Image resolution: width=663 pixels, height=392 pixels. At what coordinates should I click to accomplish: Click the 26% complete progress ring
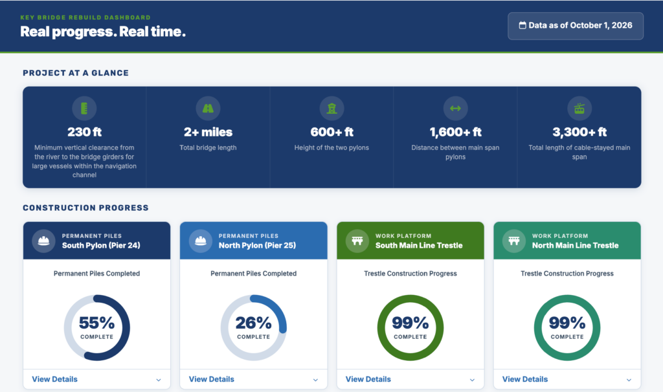[254, 328]
